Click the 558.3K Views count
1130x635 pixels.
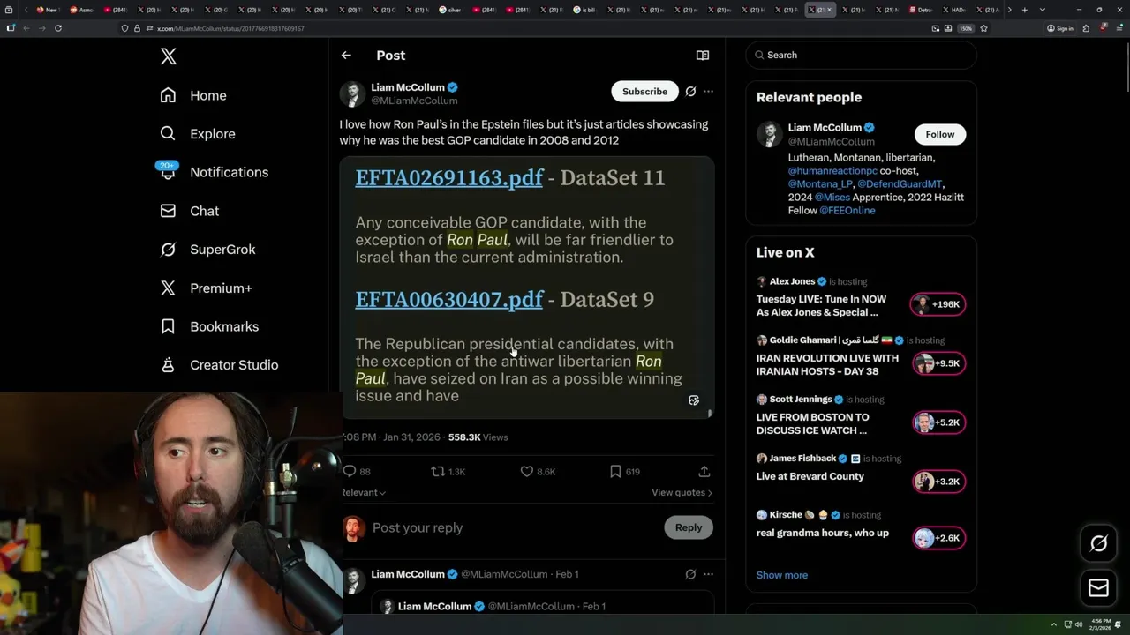click(x=478, y=437)
